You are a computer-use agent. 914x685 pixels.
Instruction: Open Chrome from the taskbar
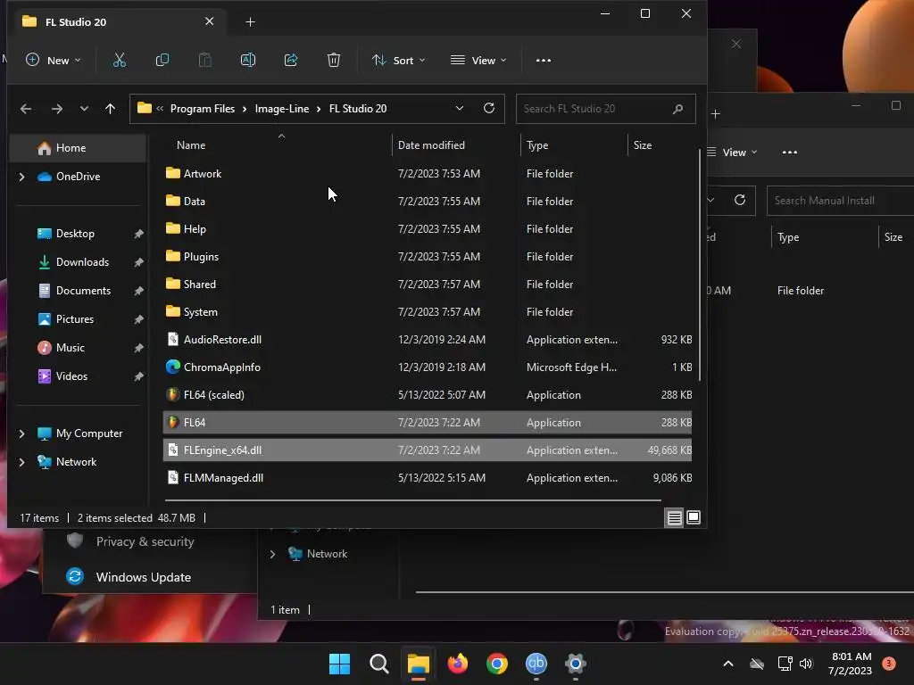point(497,664)
